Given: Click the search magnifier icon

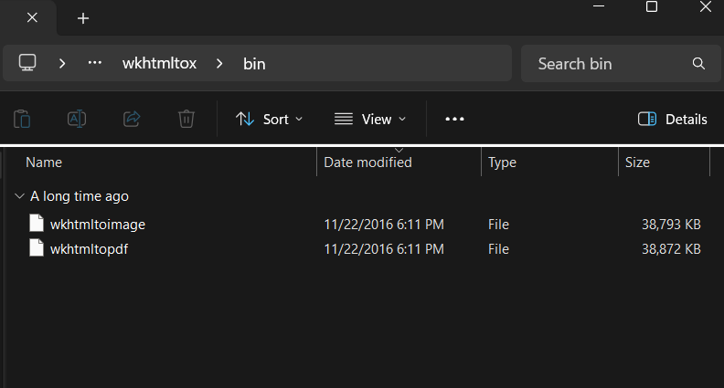Looking at the screenshot, I should click(x=698, y=64).
